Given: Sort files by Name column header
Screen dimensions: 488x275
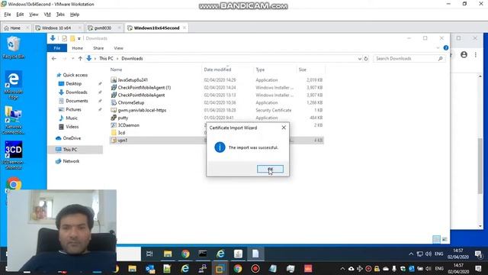Looking at the screenshot, I should (116, 70).
